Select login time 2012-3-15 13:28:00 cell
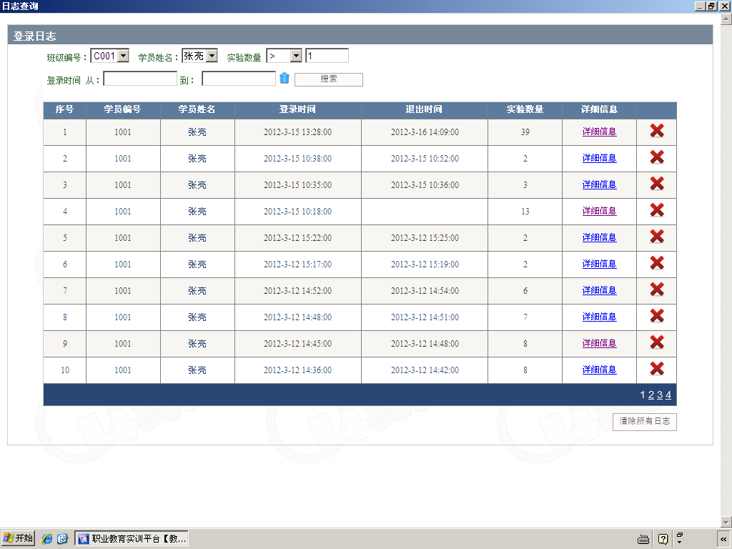Image resolution: width=732 pixels, height=549 pixels. pyautogui.click(x=298, y=132)
